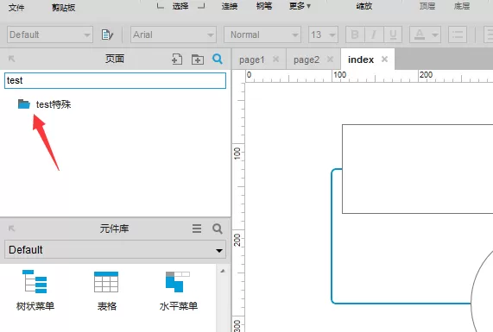
Task: Select the 树状菜单 widget
Action: [35, 291]
